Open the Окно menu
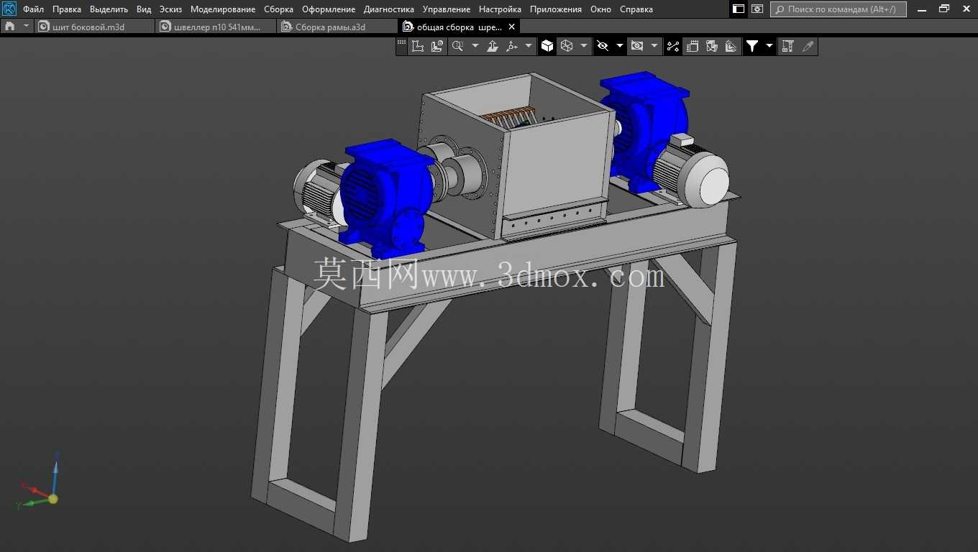978x552 pixels. pos(600,9)
